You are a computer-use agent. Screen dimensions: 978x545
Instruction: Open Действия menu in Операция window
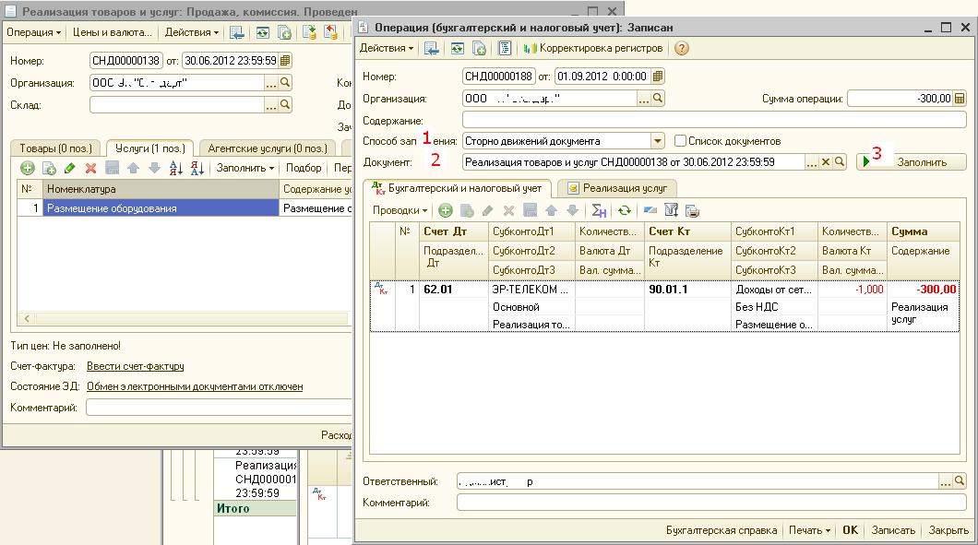[x=386, y=48]
